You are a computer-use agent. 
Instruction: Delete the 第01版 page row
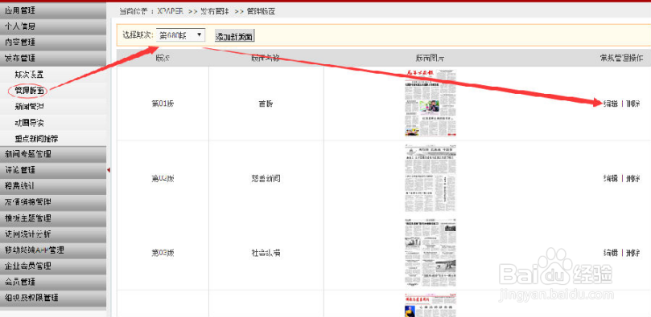[x=632, y=104]
